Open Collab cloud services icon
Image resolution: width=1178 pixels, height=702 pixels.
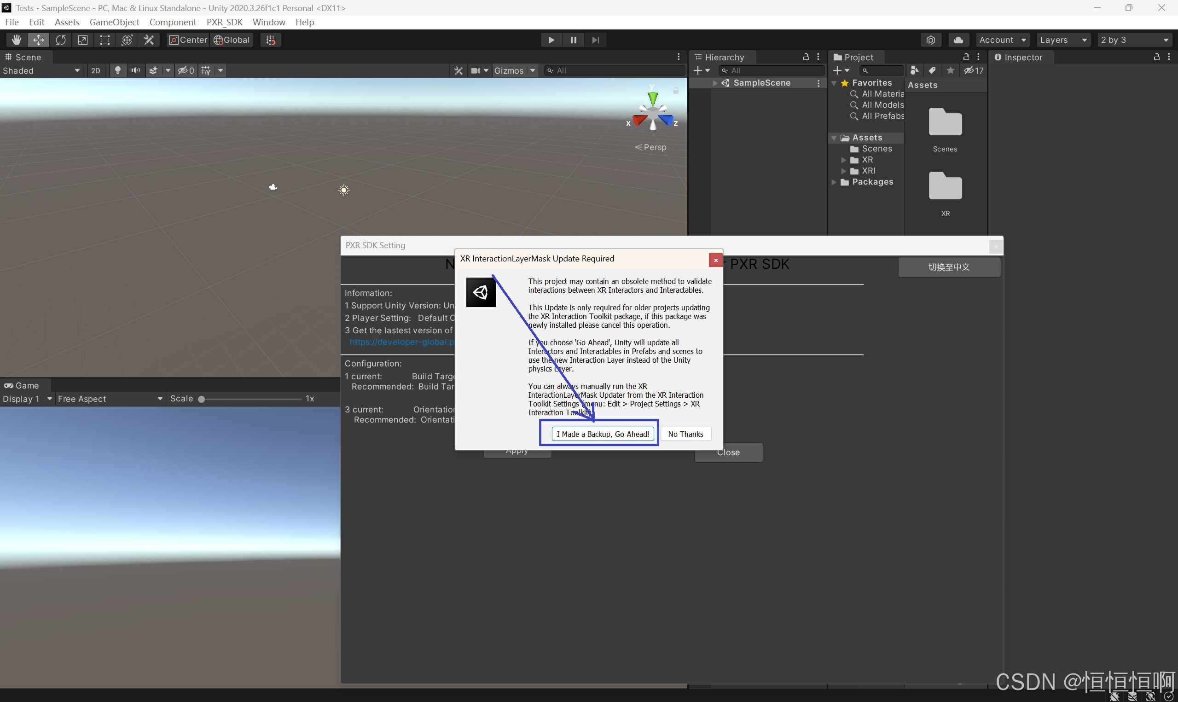[958, 40]
